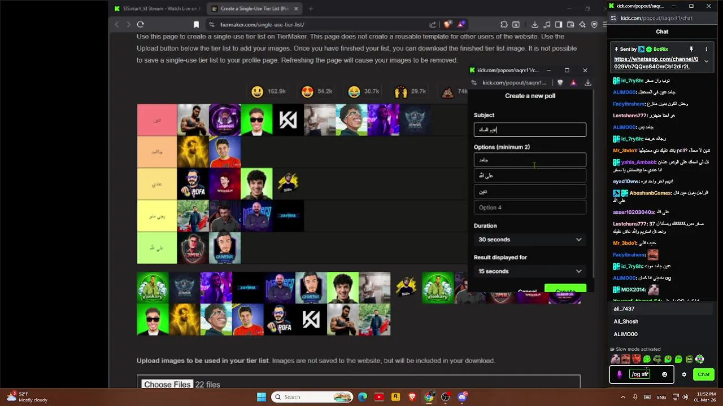This screenshot has height=406, width=723.
Task: Reload the tiermaker page
Action: coord(140,24)
